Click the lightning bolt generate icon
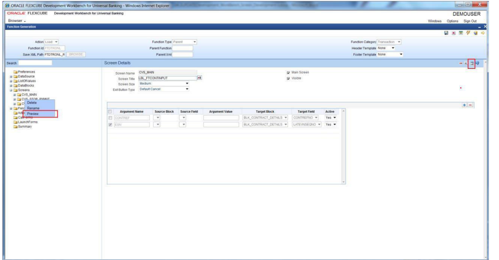 click(x=468, y=33)
